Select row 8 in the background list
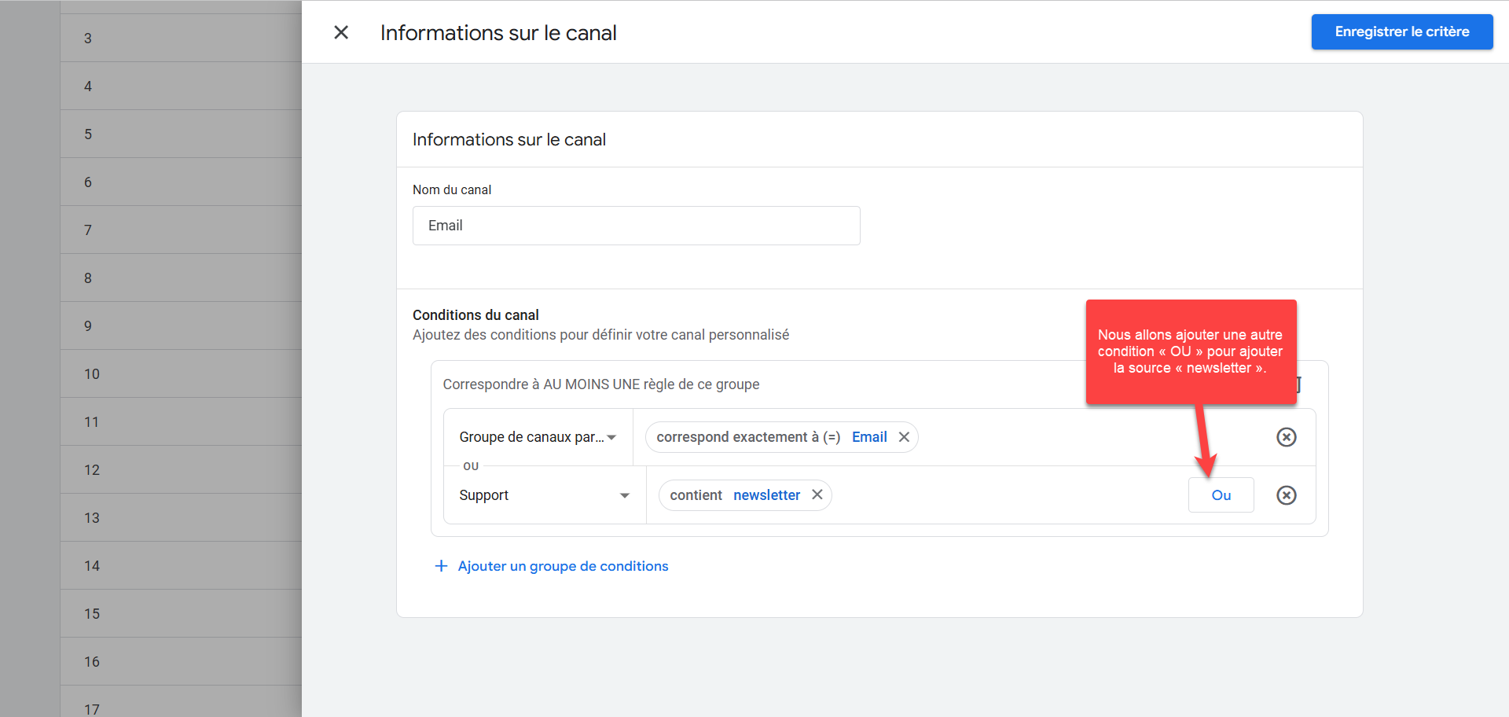Image resolution: width=1509 pixels, height=717 pixels. [181, 278]
